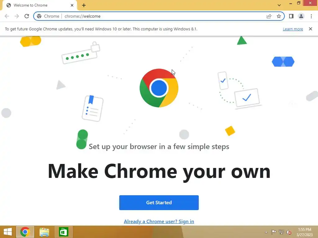
Task: Open a new tab with plus button
Action: coord(84,5)
